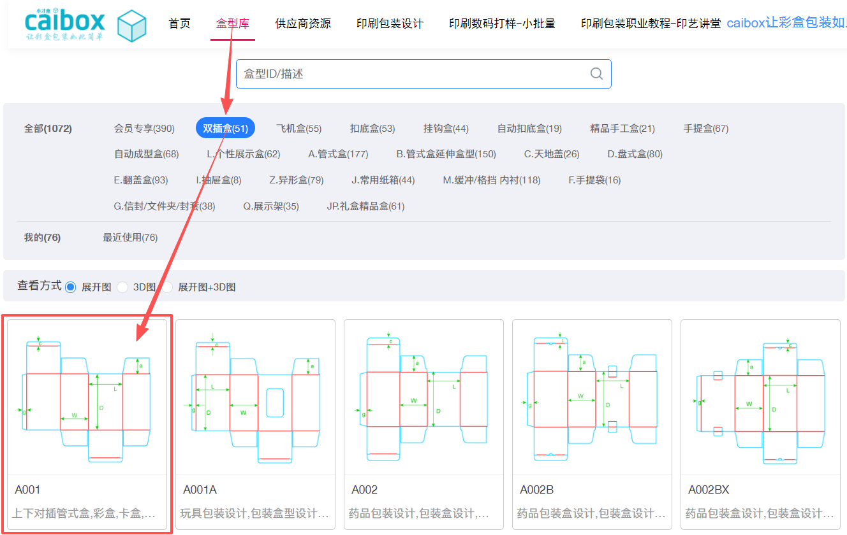This screenshot has width=847, height=535.
Task: Open the A001 box template thumbnail
Action: coord(87,397)
